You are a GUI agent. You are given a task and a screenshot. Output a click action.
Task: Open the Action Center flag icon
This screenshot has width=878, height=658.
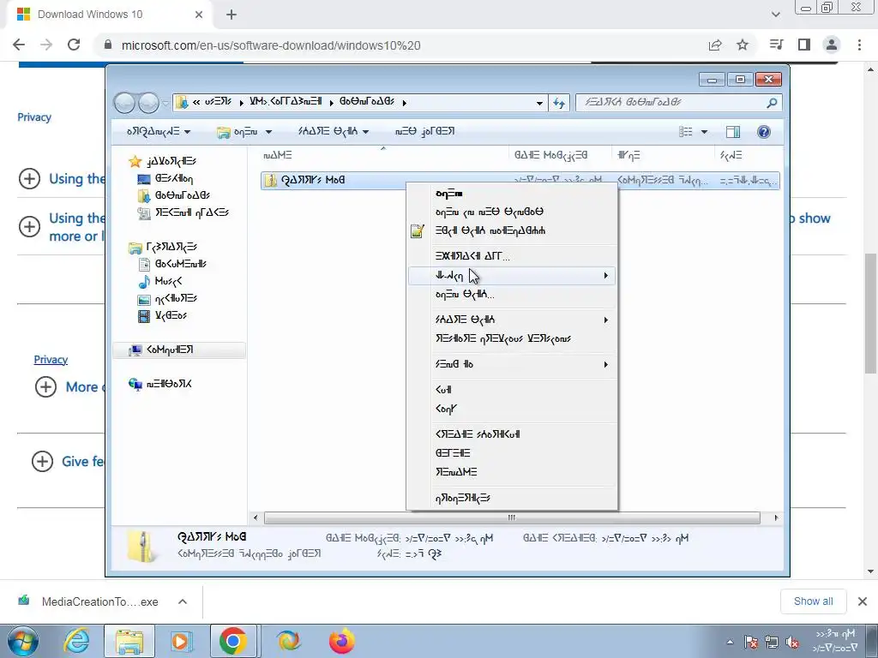pyautogui.click(x=751, y=643)
